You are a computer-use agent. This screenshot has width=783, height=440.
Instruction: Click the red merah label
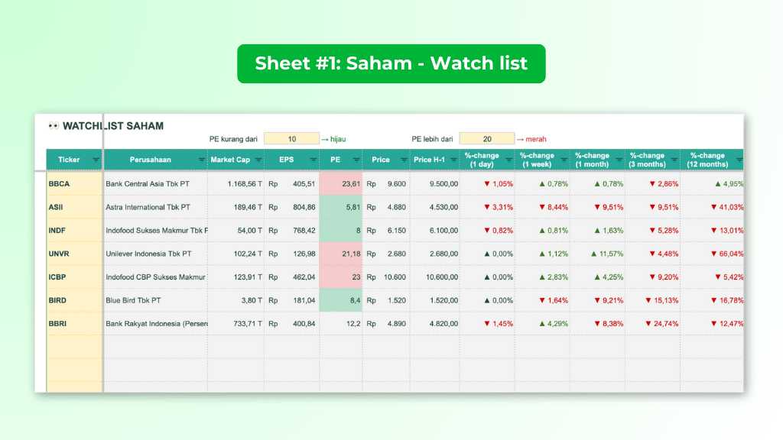click(x=538, y=138)
